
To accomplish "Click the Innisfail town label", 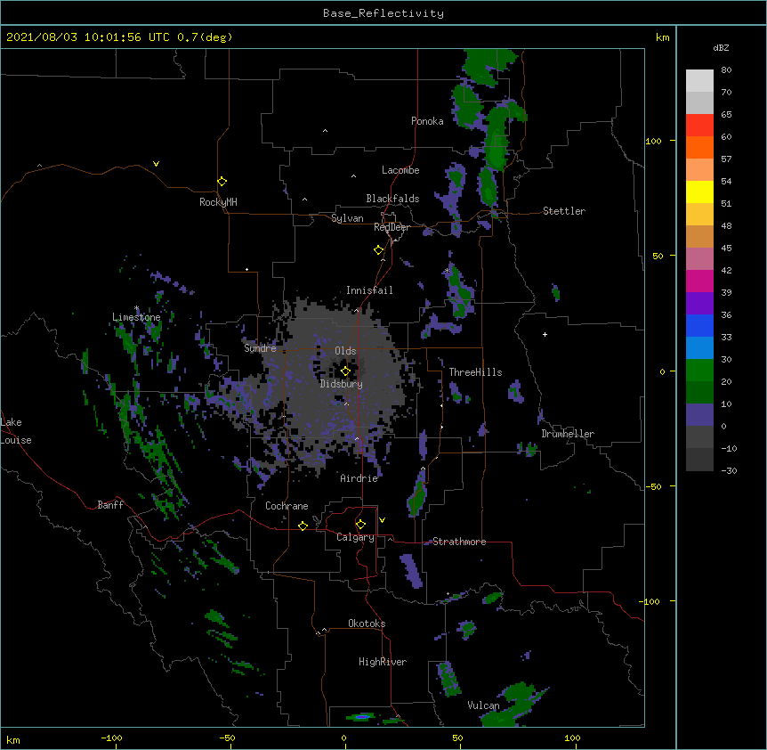I will click(x=369, y=290).
